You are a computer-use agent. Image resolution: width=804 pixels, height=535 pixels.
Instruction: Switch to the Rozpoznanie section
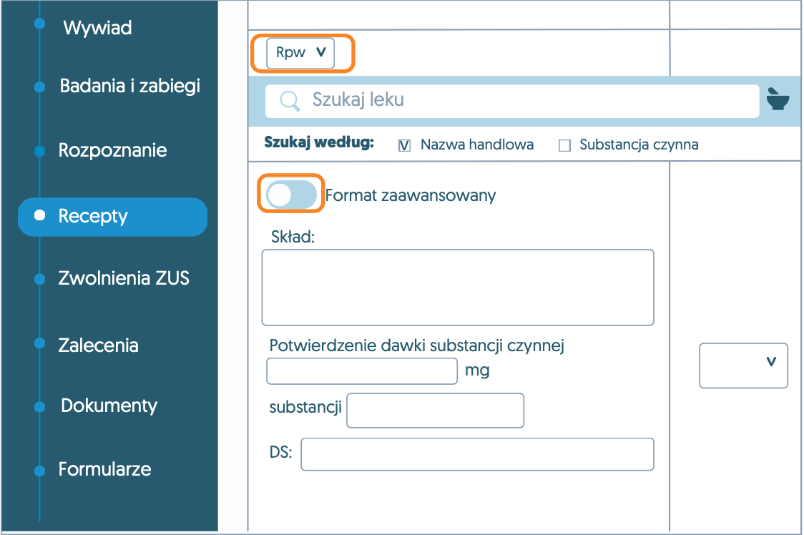click(112, 151)
